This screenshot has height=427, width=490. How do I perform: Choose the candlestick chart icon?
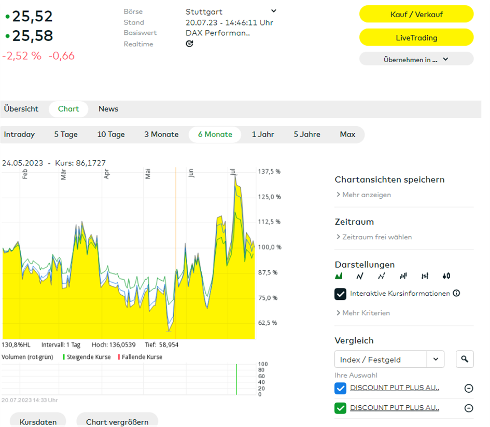coord(446,276)
